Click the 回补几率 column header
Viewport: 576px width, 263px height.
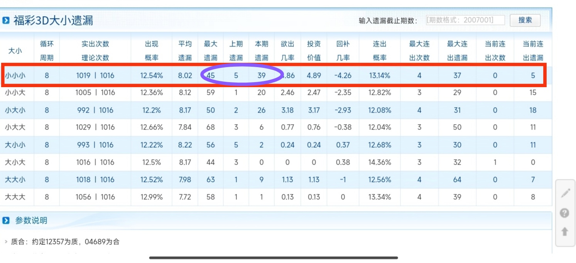[343, 51]
